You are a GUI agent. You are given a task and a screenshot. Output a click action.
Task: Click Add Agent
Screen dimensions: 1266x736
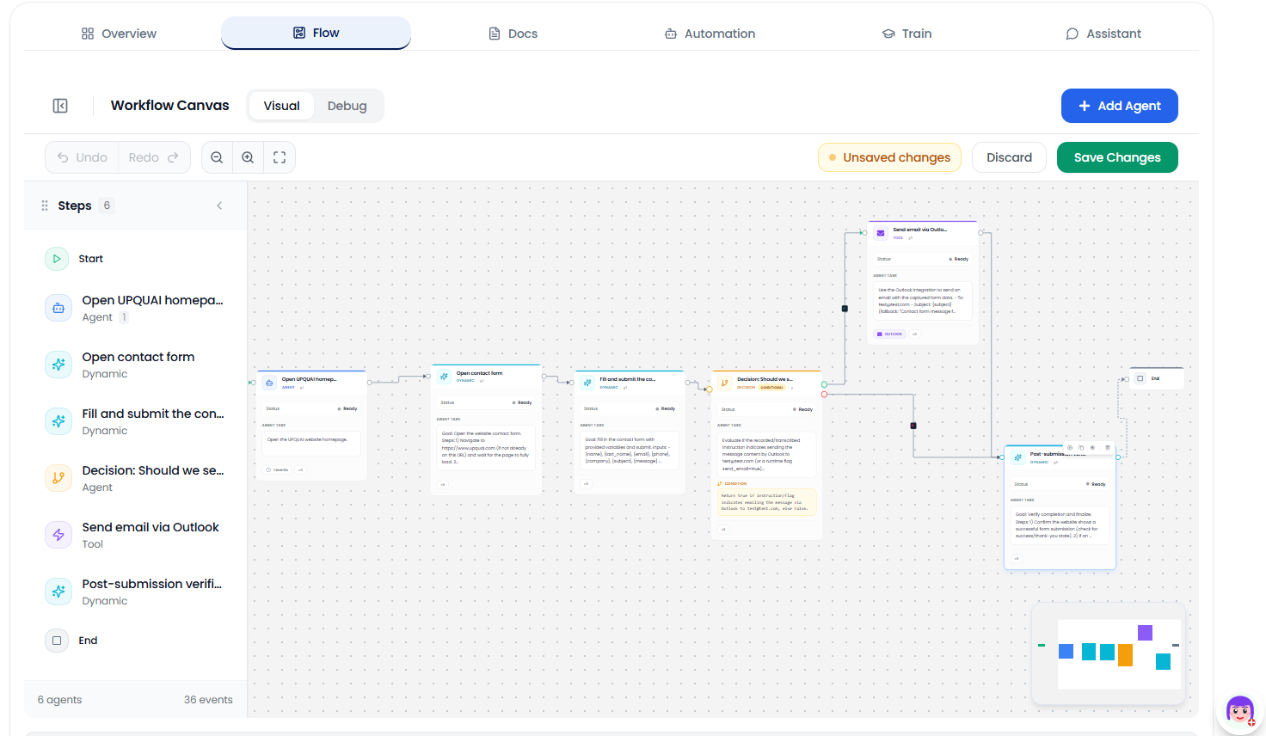1119,105
